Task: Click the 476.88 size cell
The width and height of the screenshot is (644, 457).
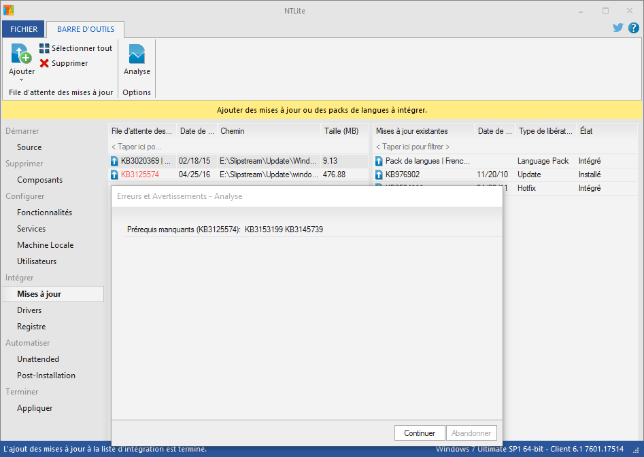Action: [x=334, y=175]
